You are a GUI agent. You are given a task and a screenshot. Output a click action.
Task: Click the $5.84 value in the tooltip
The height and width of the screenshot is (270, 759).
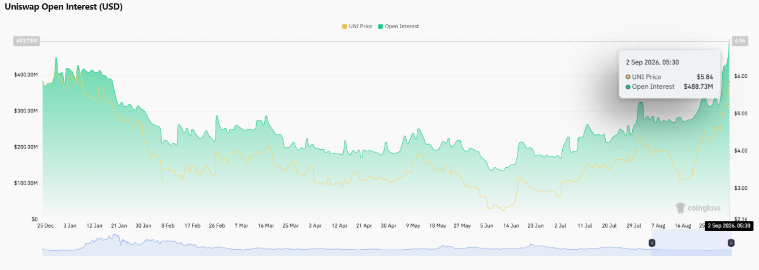[x=705, y=77]
